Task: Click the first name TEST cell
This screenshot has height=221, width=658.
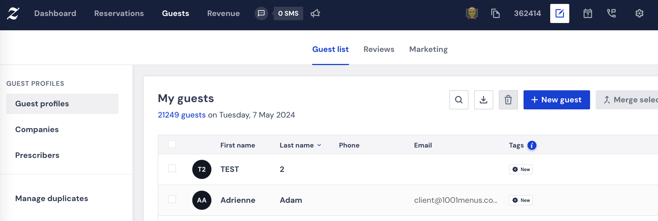Action: [230, 169]
